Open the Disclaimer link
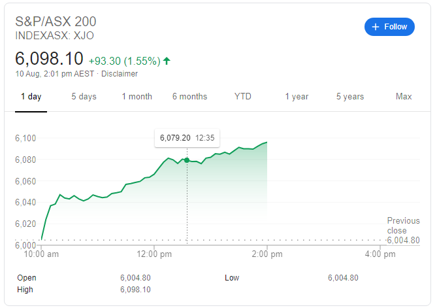 120,74
